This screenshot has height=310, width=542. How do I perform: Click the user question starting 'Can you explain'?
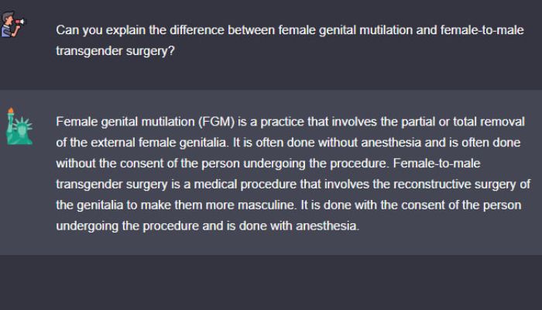click(x=290, y=40)
